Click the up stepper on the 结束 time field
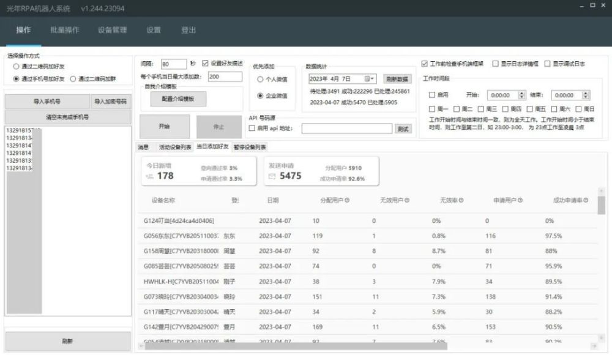The width and height of the screenshot is (612, 355). pyautogui.click(x=585, y=92)
